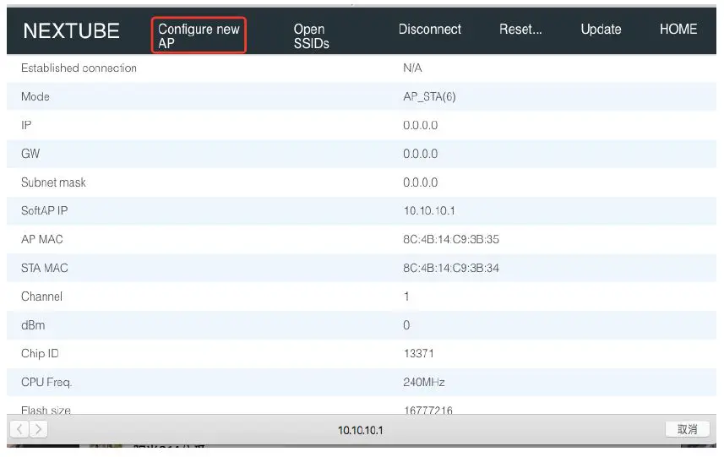The image size is (724, 457).
Task: Open the Configure new AP page
Action: pos(199,35)
